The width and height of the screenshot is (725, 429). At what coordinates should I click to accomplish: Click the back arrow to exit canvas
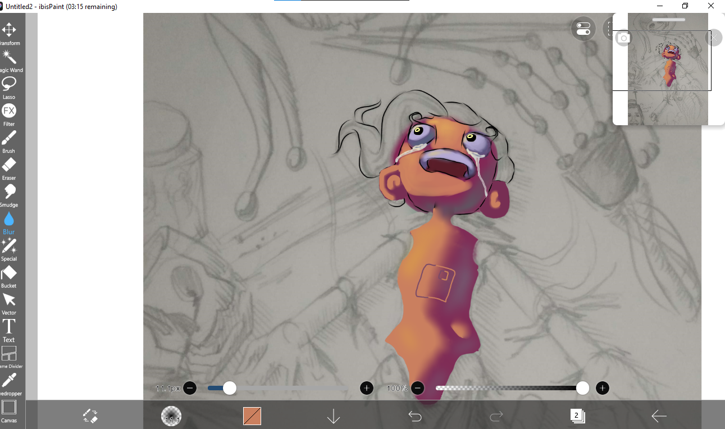point(659,416)
